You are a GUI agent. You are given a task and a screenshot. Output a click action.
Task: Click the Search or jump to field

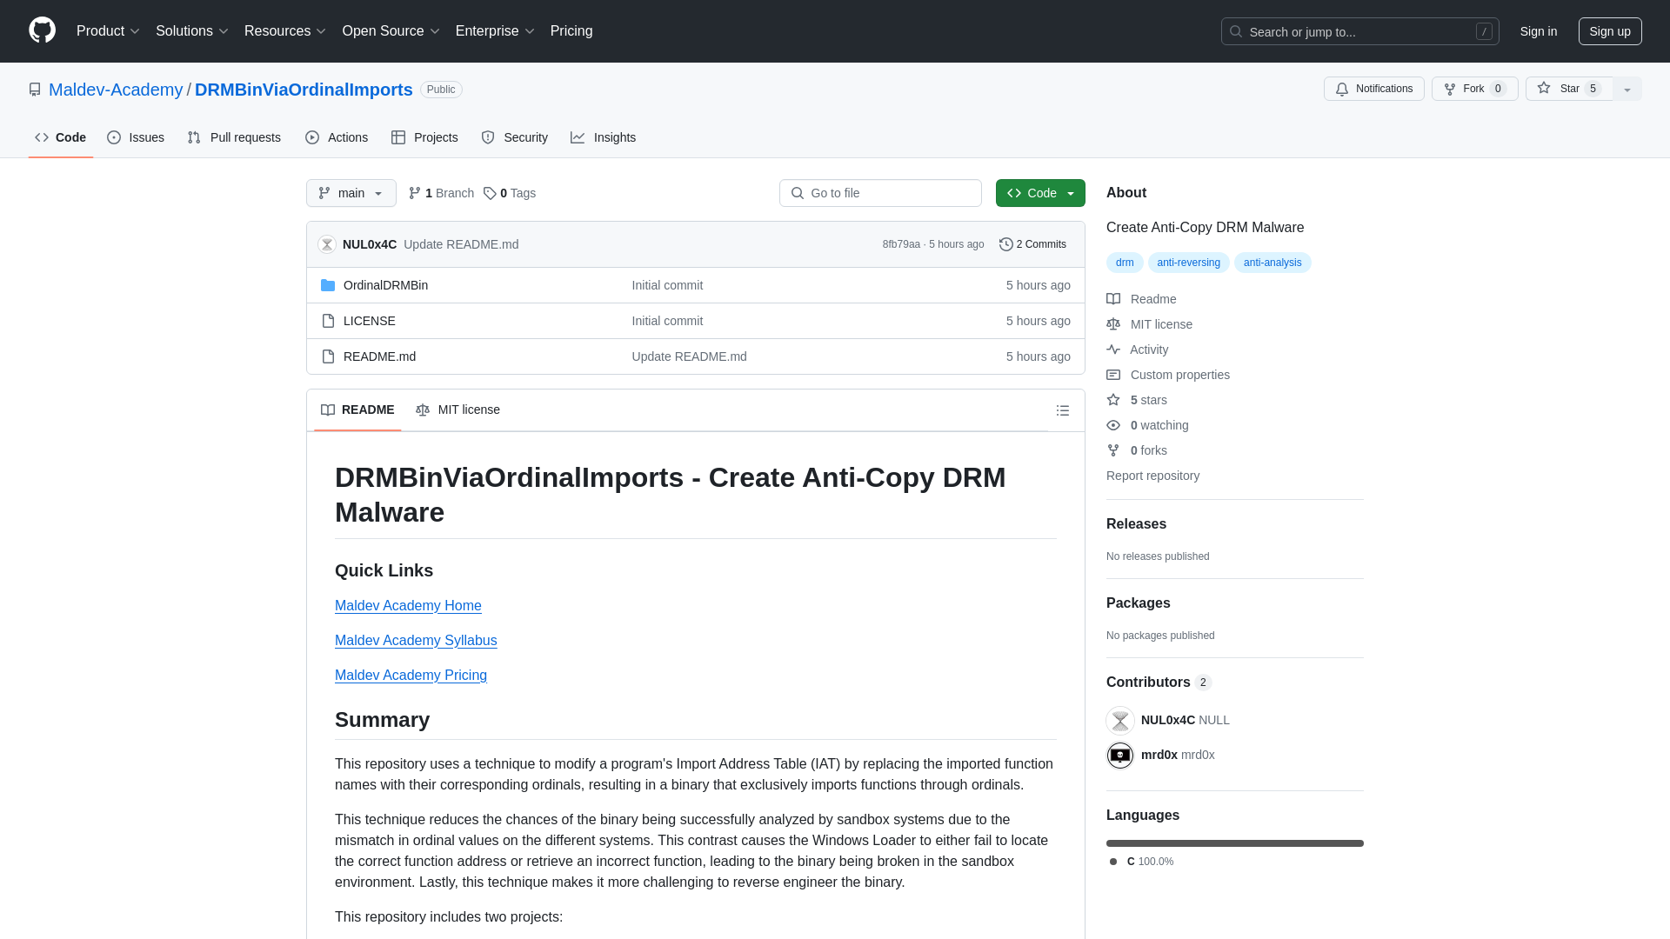click(1359, 31)
